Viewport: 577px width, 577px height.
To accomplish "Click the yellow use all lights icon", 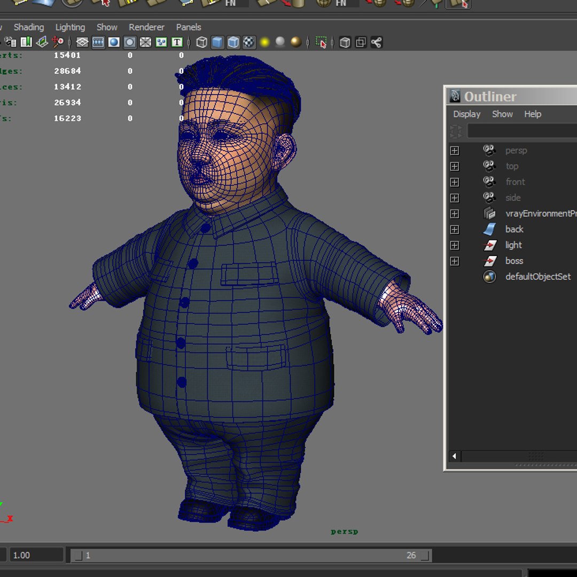I will coord(264,42).
